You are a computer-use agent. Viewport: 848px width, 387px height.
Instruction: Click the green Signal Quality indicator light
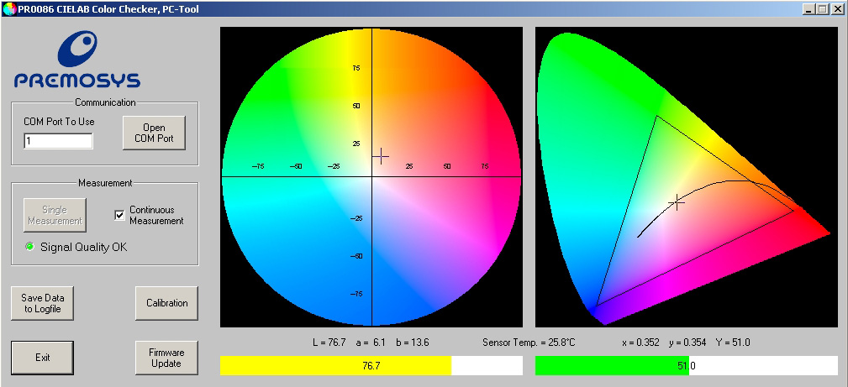coord(29,247)
